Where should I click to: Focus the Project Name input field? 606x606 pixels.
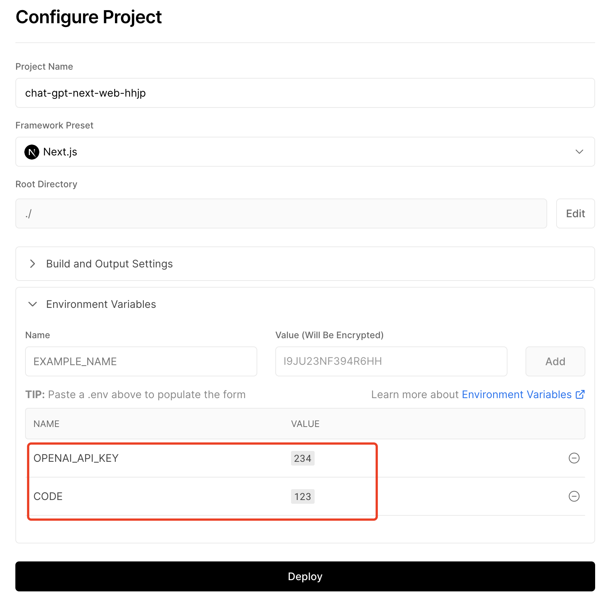(305, 93)
